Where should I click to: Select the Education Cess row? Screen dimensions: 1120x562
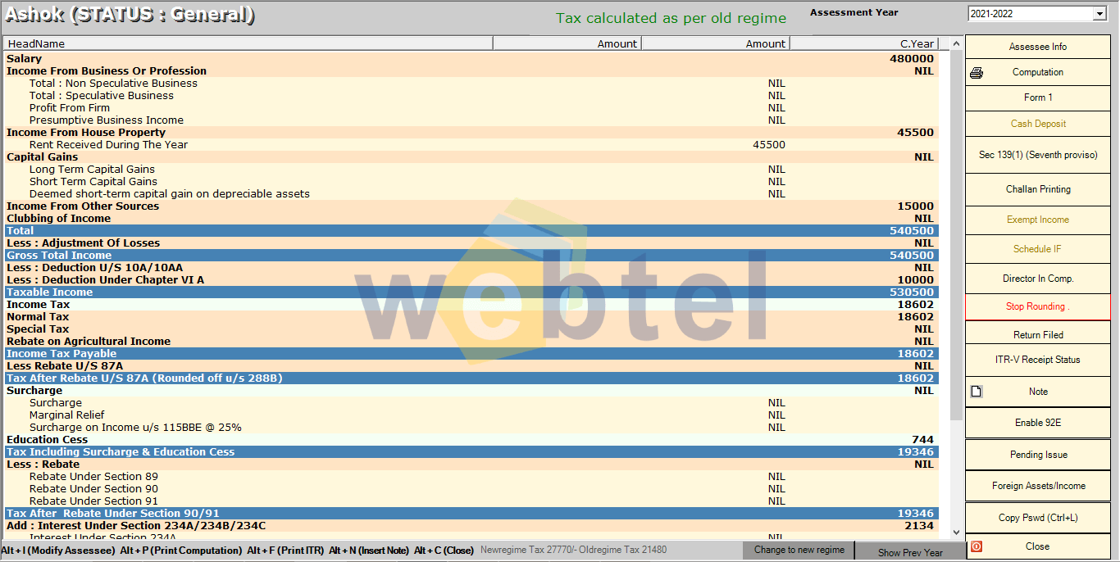471,440
